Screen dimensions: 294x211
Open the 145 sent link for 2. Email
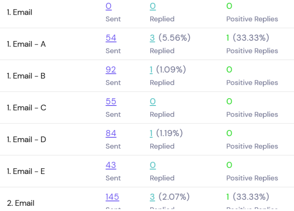pos(112,197)
